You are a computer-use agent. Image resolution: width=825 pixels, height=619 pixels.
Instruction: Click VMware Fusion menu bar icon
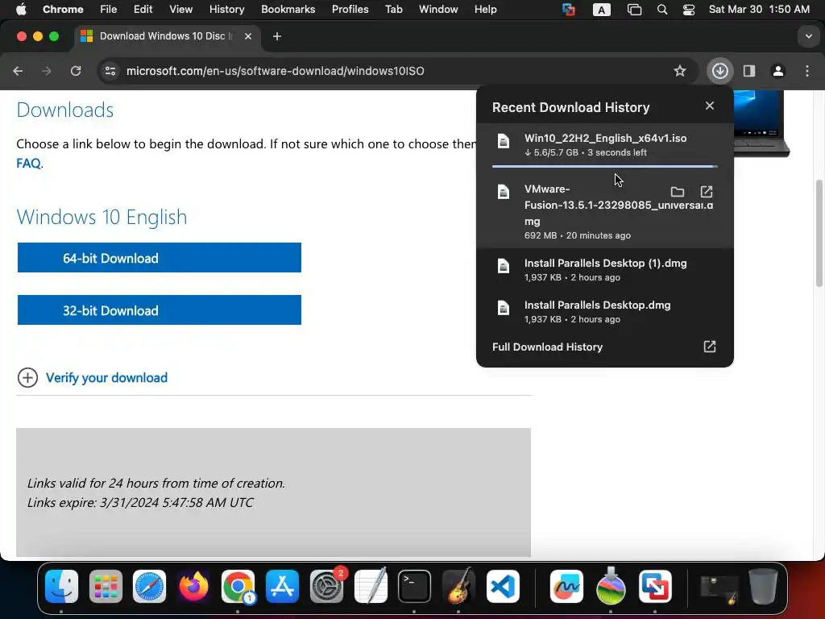pos(568,10)
